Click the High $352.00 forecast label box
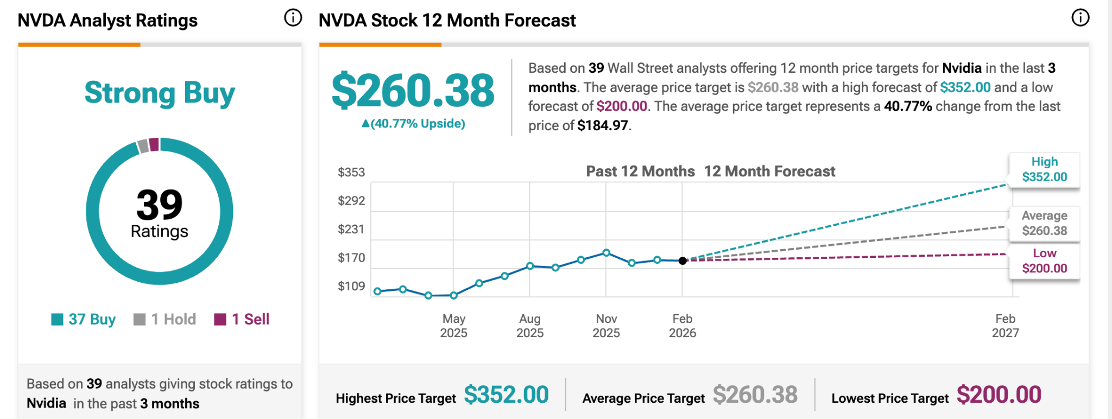The width and height of the screenshot is (1112, 419). click(1044, 169)
